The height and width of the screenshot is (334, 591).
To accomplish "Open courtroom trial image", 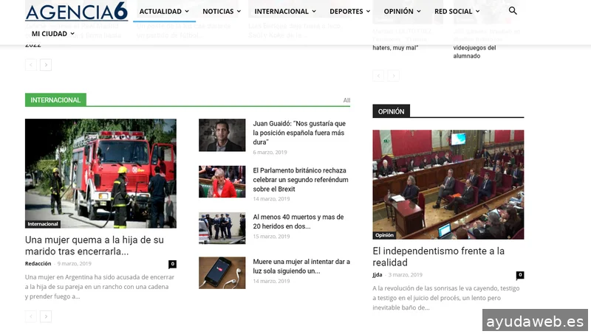I will click(448, 184).
